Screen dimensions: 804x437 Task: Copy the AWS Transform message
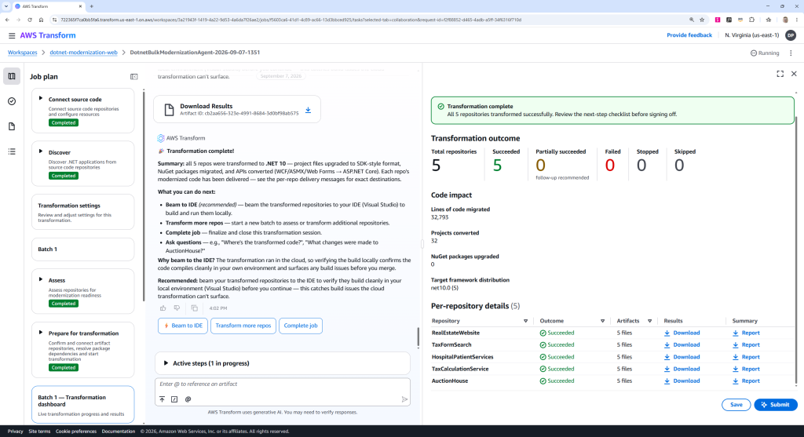click(x=195, y=308)
